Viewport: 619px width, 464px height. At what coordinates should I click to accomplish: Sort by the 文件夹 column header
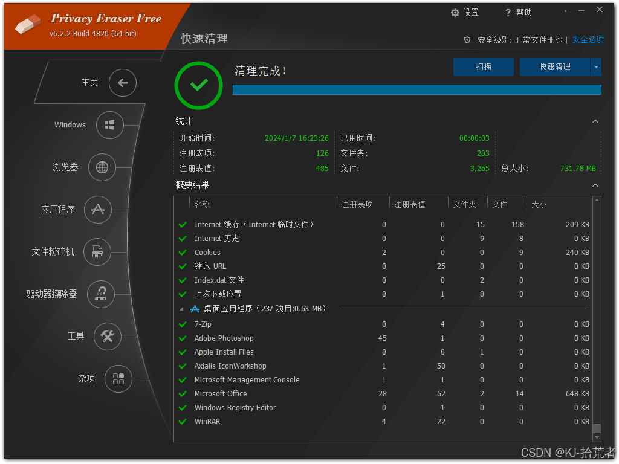468,204
